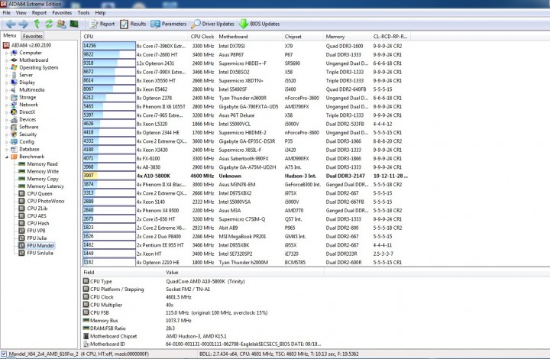
Task: Click the green Refresh arrows icon
Action: [49, 24]
